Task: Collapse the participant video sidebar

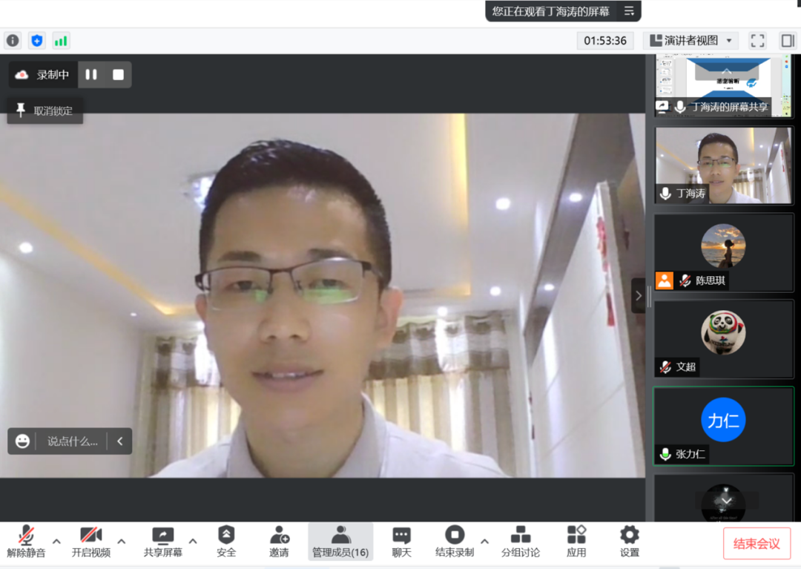Action: point(638,296)
